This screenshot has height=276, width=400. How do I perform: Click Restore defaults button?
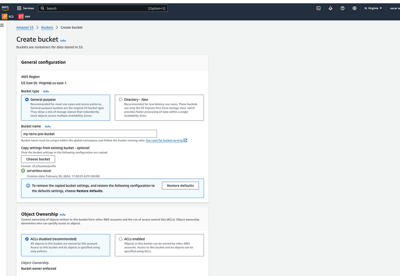[x=180, y=185]
